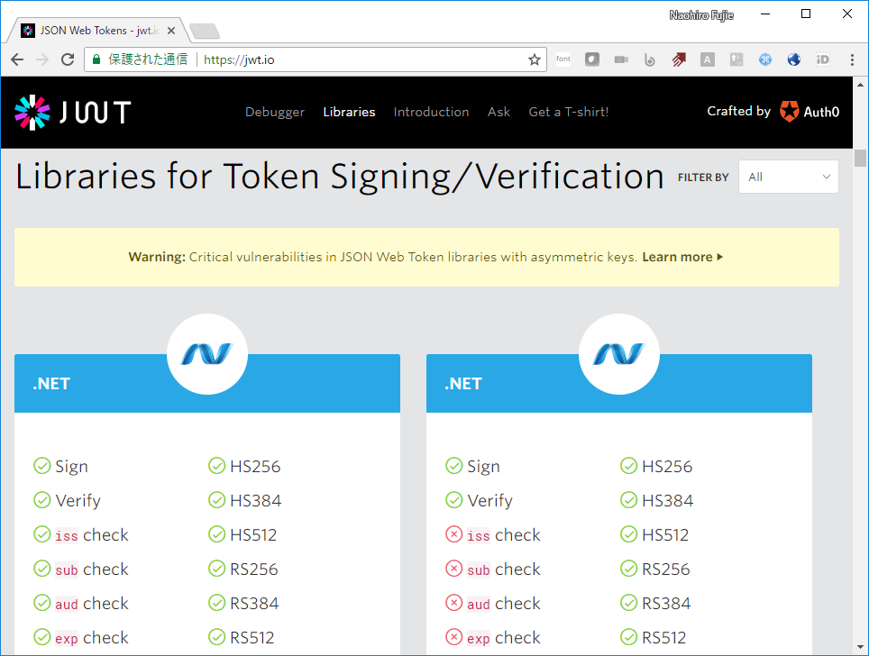Click the address bar URL field

(361, 59)
